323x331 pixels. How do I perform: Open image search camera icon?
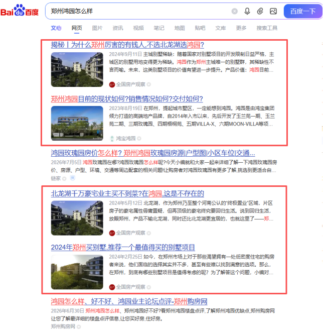coord(273,11)
